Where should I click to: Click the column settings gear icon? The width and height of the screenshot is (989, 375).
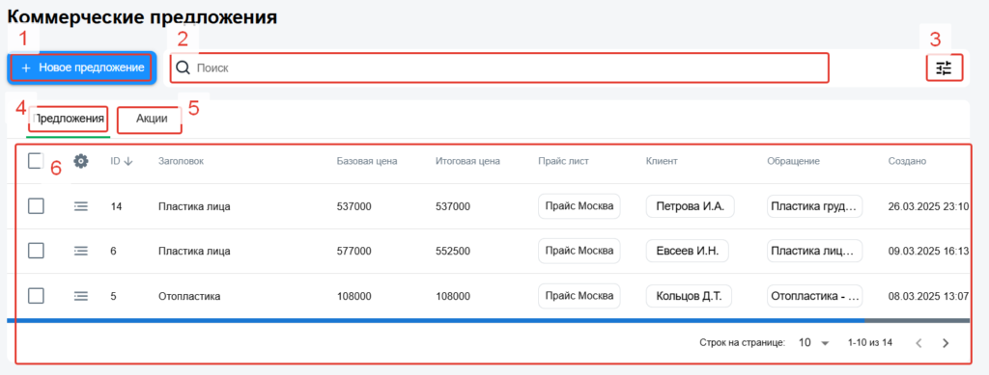[81, 161]
